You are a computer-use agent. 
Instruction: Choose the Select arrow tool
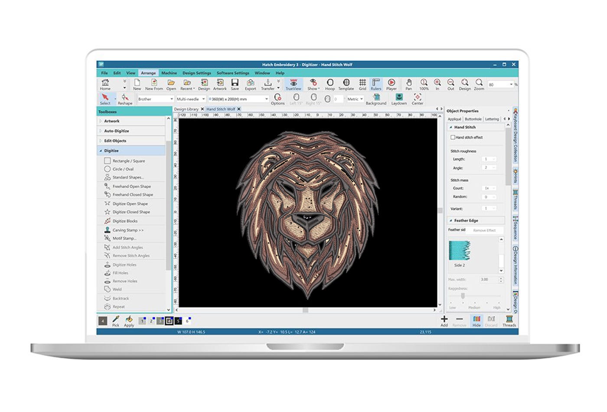pyautogui.click(x=105, y=99)
